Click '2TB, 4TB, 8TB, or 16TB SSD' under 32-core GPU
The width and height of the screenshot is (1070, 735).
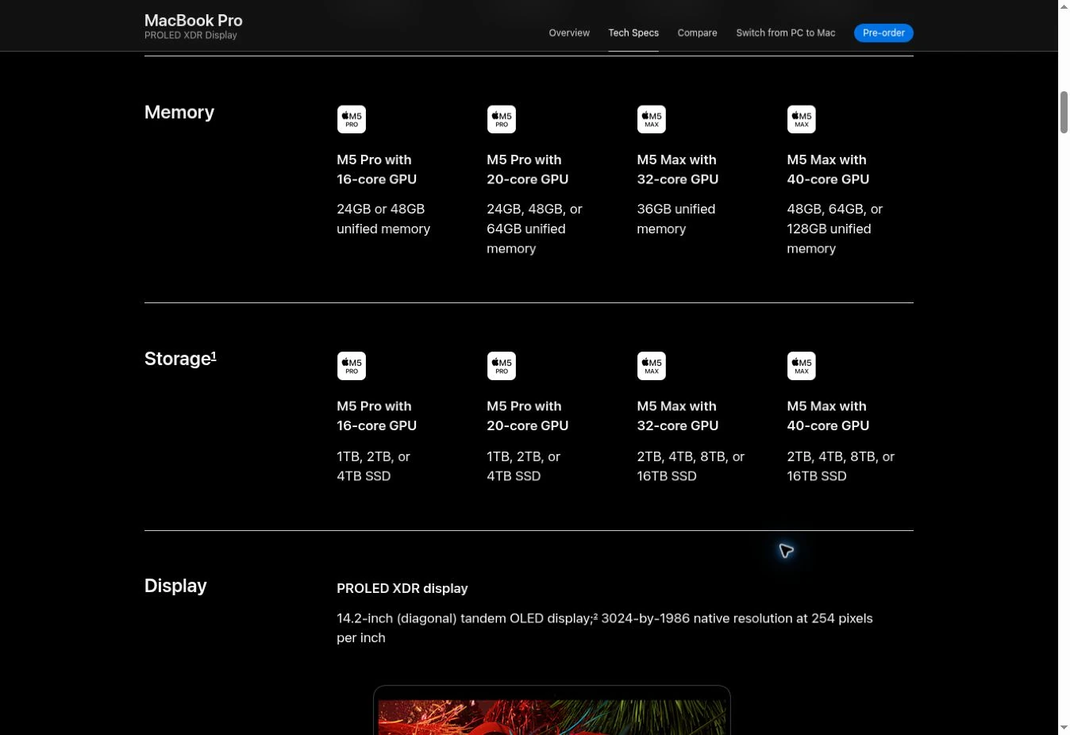(x=691, y=467)
